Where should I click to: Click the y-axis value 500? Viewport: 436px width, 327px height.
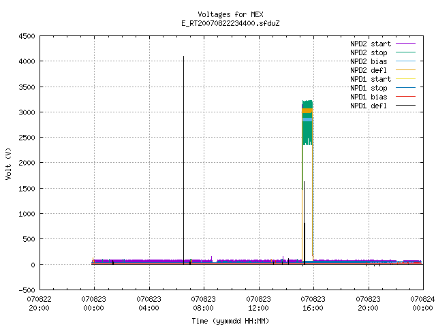pos(29,239)
